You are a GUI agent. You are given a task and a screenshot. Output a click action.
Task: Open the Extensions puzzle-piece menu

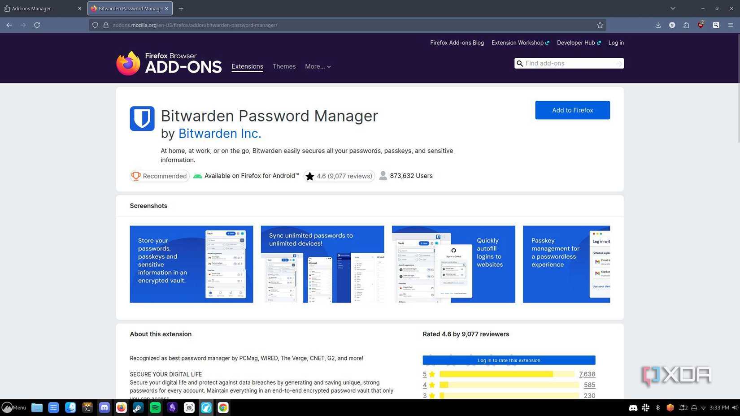coord(686,25)
